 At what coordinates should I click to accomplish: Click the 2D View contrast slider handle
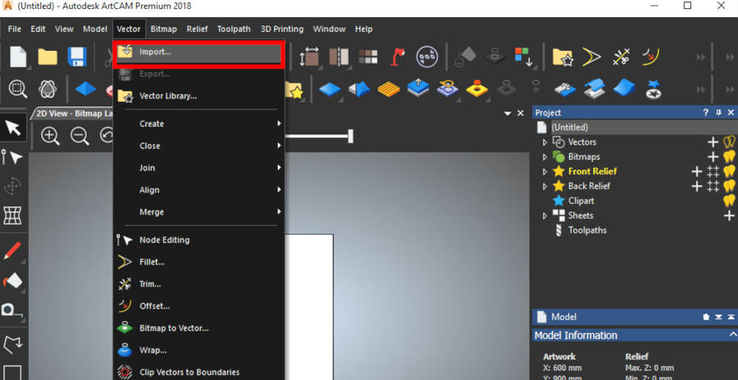tap(351, 137)
